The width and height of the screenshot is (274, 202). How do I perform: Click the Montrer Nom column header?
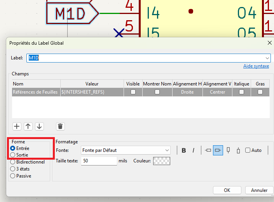tap(157, 84)
